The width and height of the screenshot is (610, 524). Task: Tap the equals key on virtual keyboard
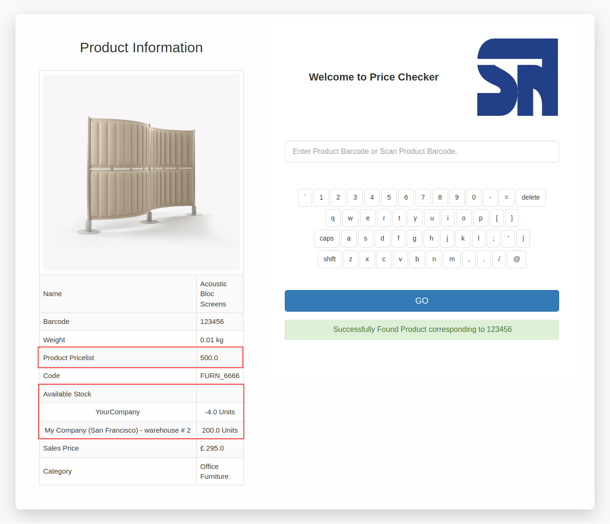[506, 198]
